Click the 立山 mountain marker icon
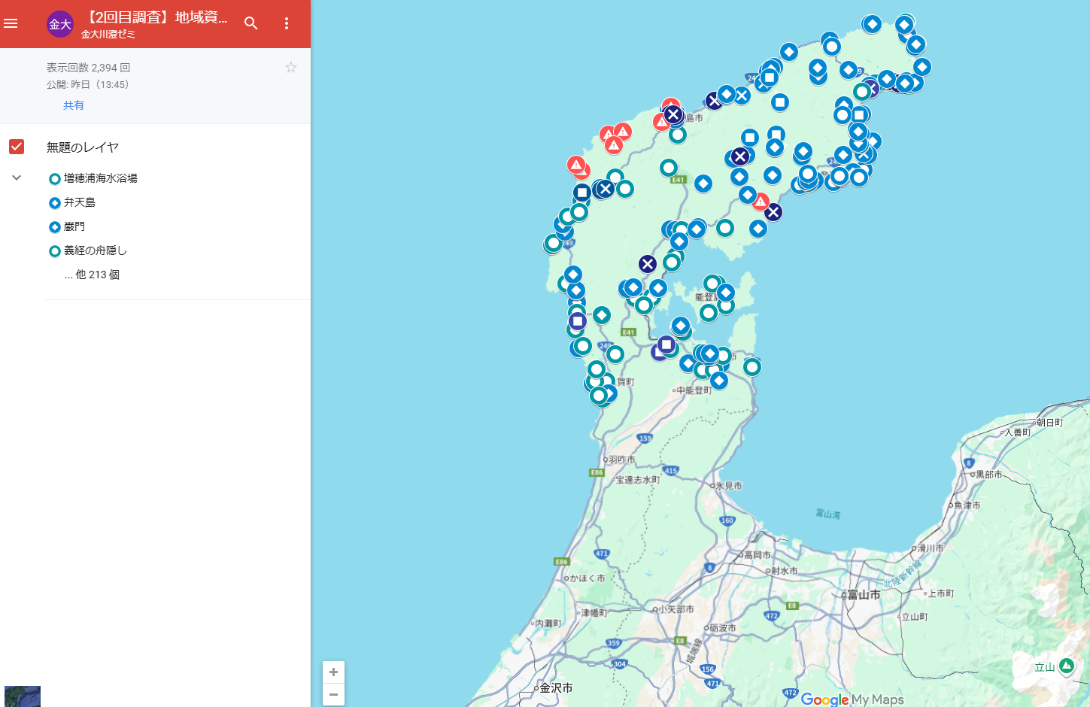Viewport: 1090px width, 707px height. (x=1066, y=666)
